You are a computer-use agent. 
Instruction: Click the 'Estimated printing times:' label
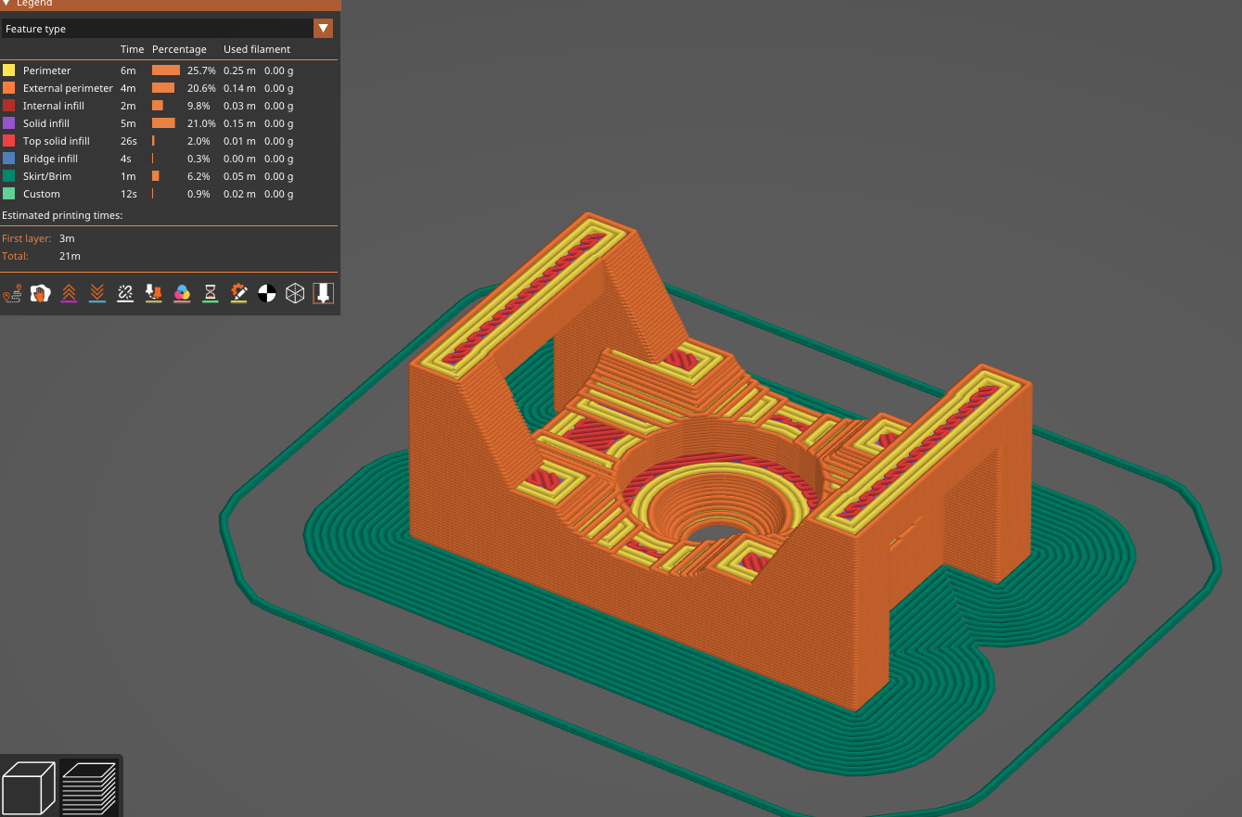coord(62,216)
